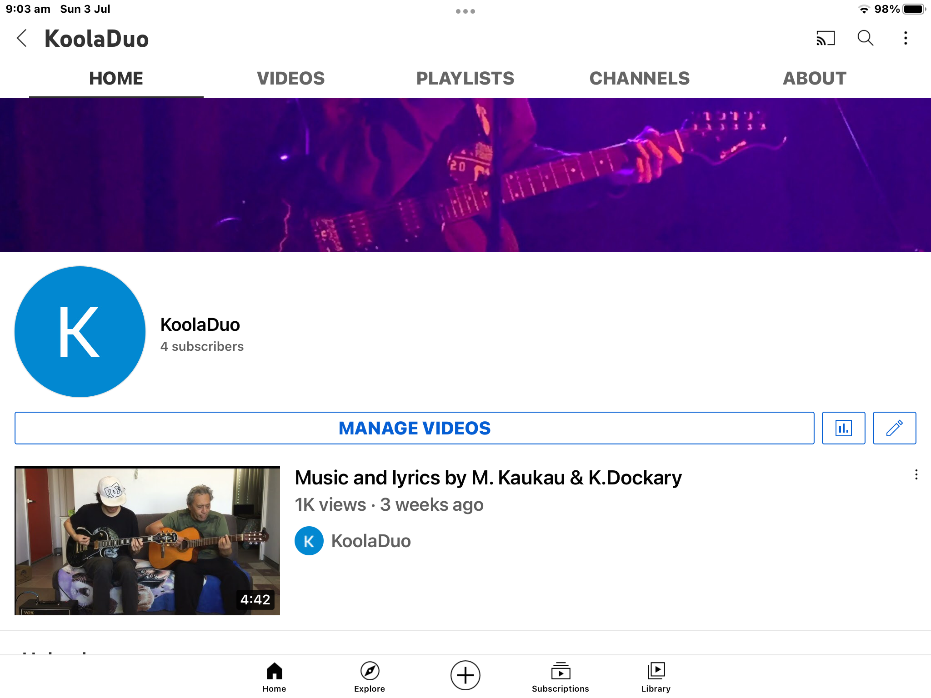Screen dimensions: 931x698
Task: Tap the Wi-Fi status icon
Action: pos(864,10)
